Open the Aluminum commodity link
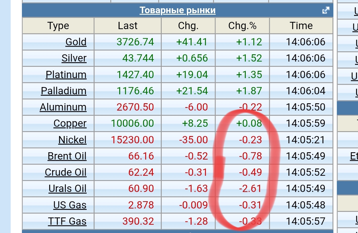The image size is (358, 233). (63, 107)
